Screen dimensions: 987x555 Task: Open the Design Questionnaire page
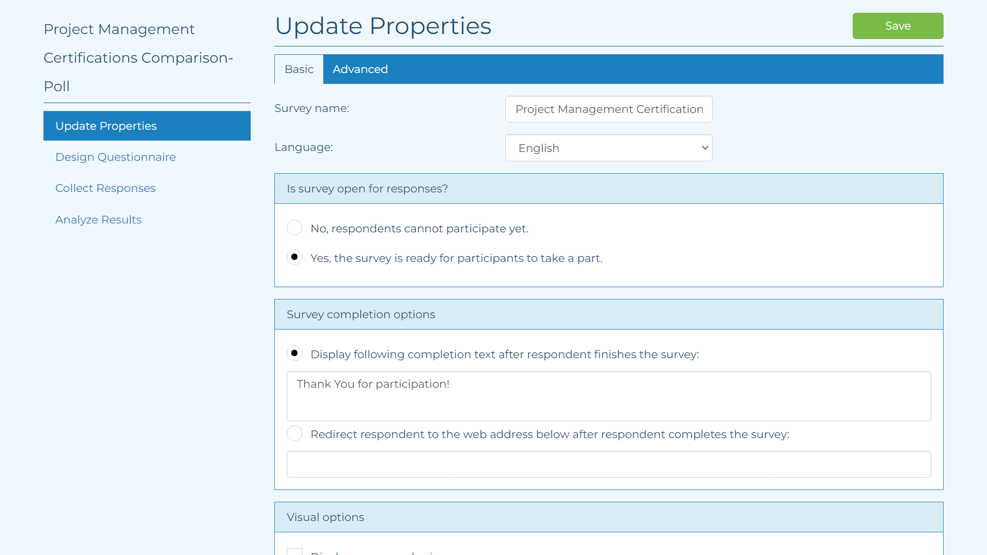[x=115, y=157]
